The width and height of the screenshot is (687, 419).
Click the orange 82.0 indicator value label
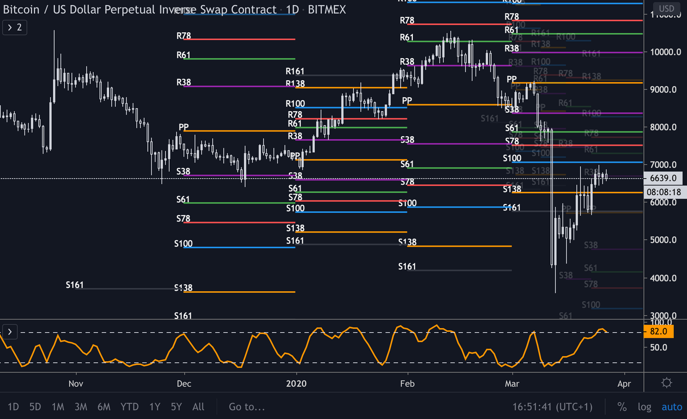tap(659, 331)
